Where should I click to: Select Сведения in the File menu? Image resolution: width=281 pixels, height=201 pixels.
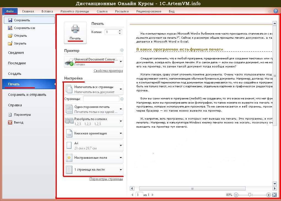(x=16, y=53)
